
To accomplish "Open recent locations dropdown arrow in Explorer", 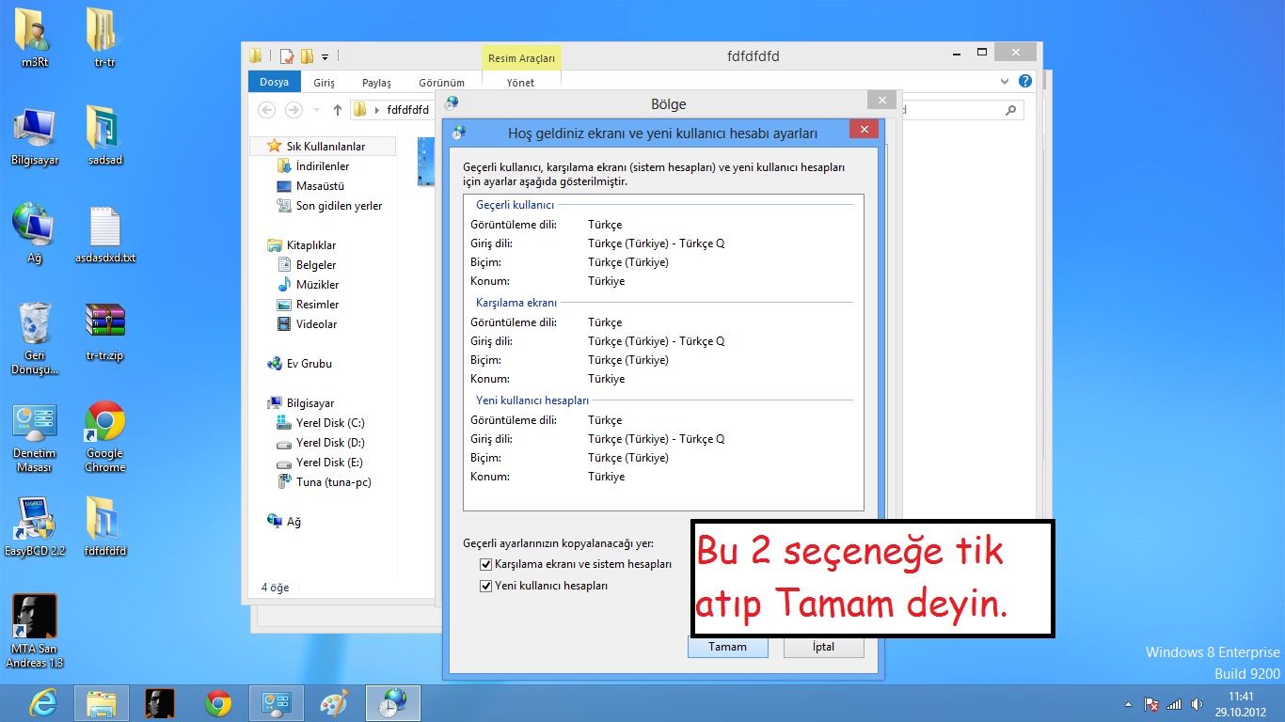I will point(316,110).
